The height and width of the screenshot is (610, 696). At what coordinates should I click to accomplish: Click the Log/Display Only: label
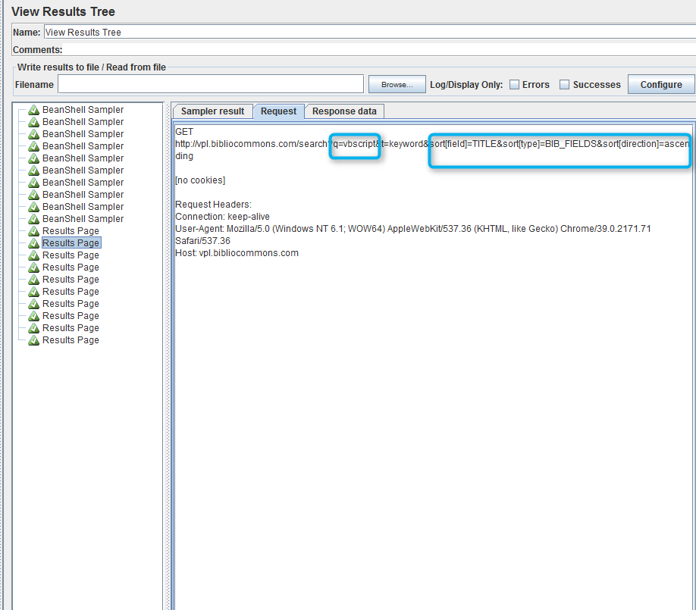[466, 85]
